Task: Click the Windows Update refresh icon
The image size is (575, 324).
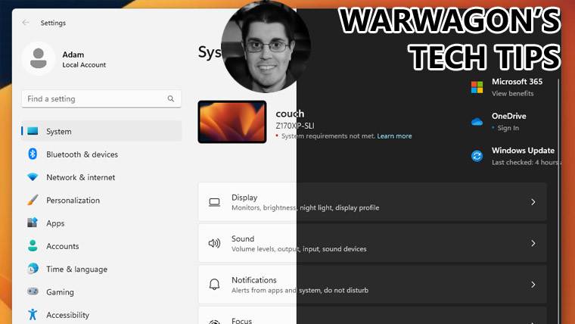Action: tap(477, 156)
